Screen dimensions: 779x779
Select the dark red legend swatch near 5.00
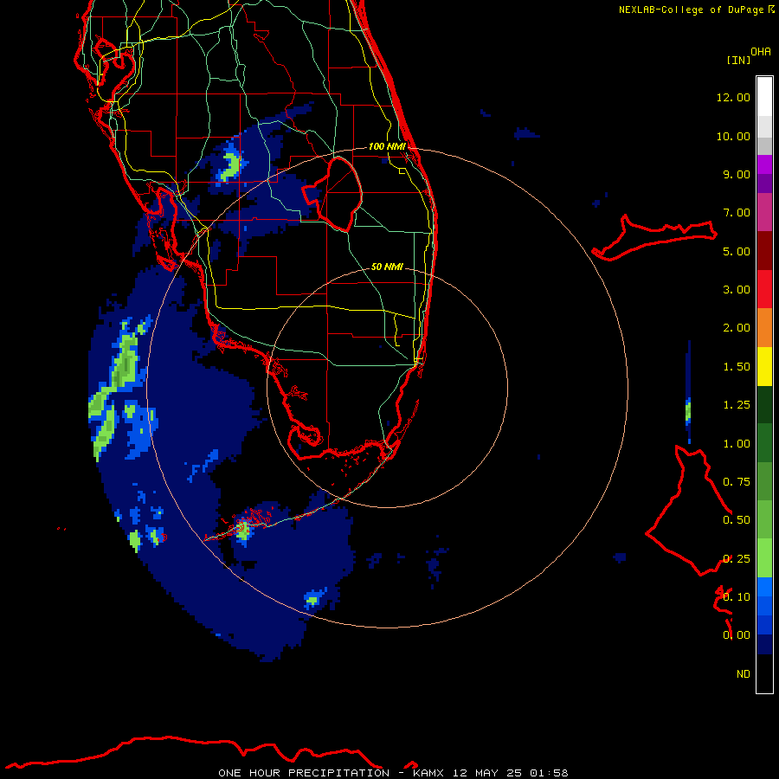[x=764, y=251]
